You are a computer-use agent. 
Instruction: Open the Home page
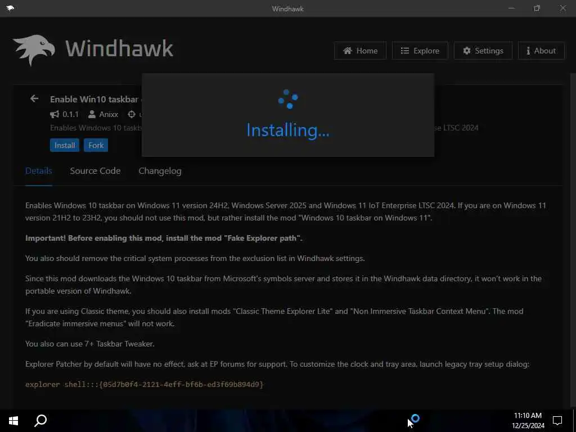coord(360,51)
